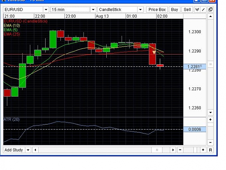This screenshot has height=170, width=226.
Task: Move the price axis up with the up arrow
Action: (x=210, y=16)
